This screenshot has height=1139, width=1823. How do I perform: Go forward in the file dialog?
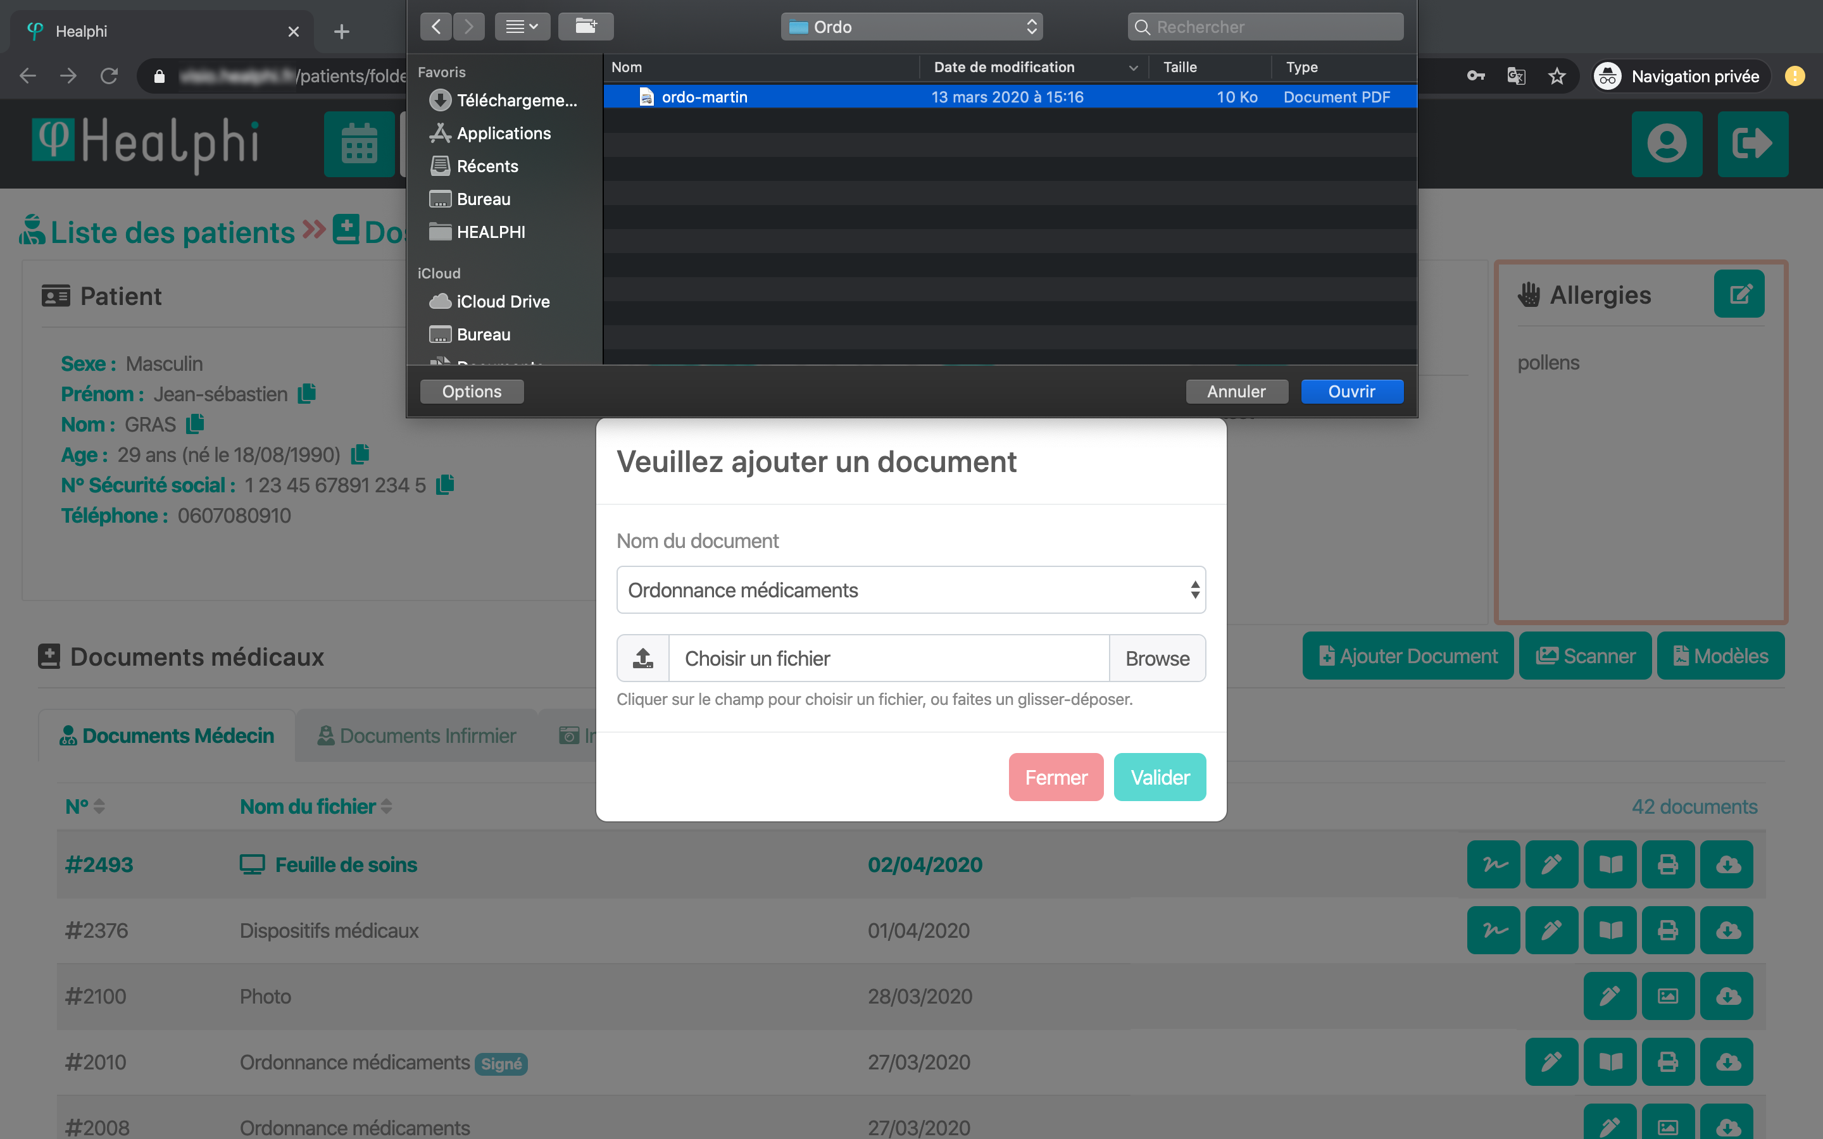click(x=468, y=27)
